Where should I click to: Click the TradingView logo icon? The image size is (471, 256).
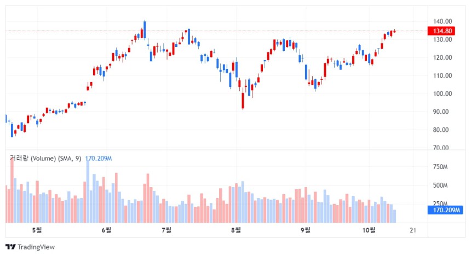[x=10, y=247]
